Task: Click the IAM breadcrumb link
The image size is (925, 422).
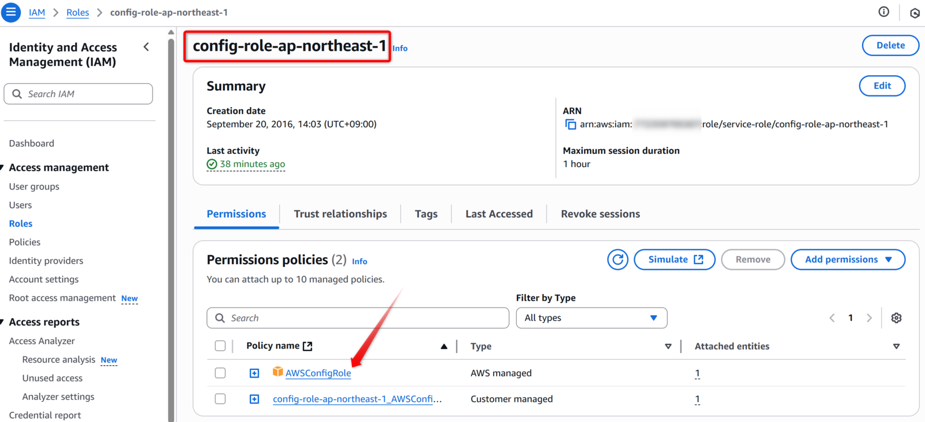Action: pos(37,12)
